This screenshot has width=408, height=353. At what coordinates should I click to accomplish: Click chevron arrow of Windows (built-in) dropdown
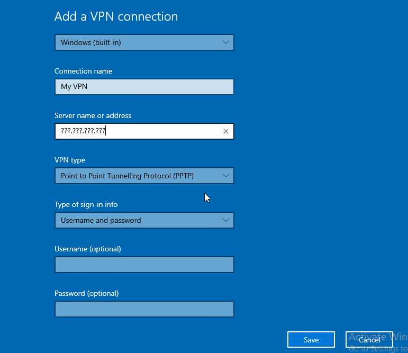[226, 42]
